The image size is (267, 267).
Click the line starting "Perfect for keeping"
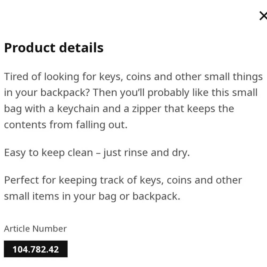coord(123,180)
